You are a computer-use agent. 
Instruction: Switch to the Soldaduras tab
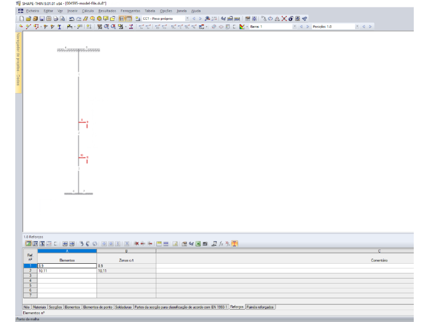[x=124, y=307]
